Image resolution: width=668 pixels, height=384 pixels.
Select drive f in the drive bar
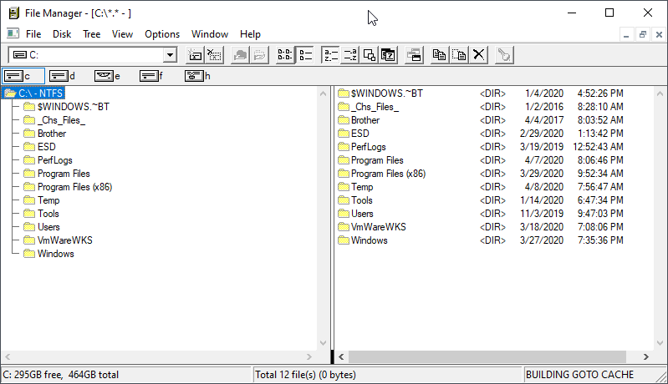click(x=151, y=76)
